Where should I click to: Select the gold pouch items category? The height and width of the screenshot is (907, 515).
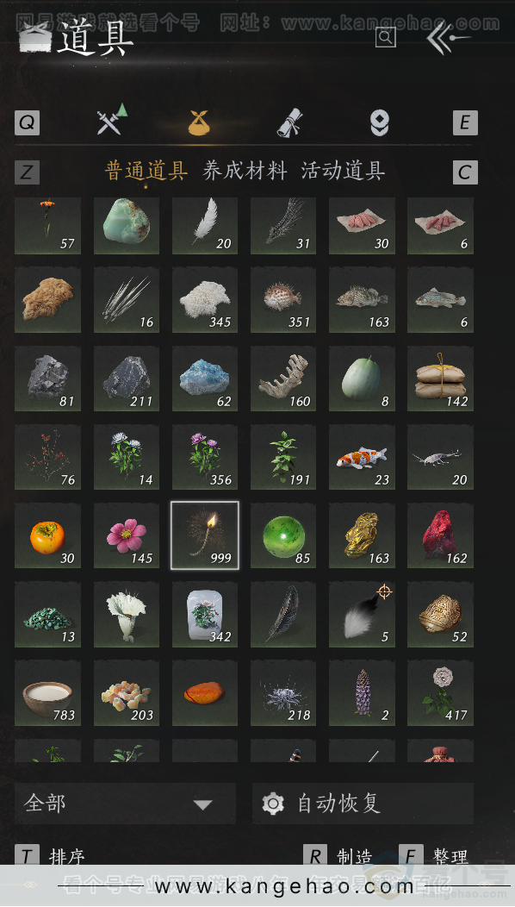click(x=199, y=123)
